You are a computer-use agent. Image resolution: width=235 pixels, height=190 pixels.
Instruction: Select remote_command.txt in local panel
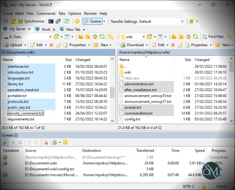[x=26, y=113]
